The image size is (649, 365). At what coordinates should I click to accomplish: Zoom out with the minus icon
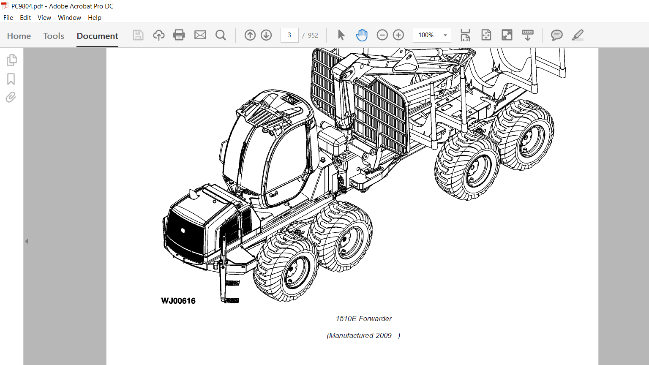click(382, 35)
